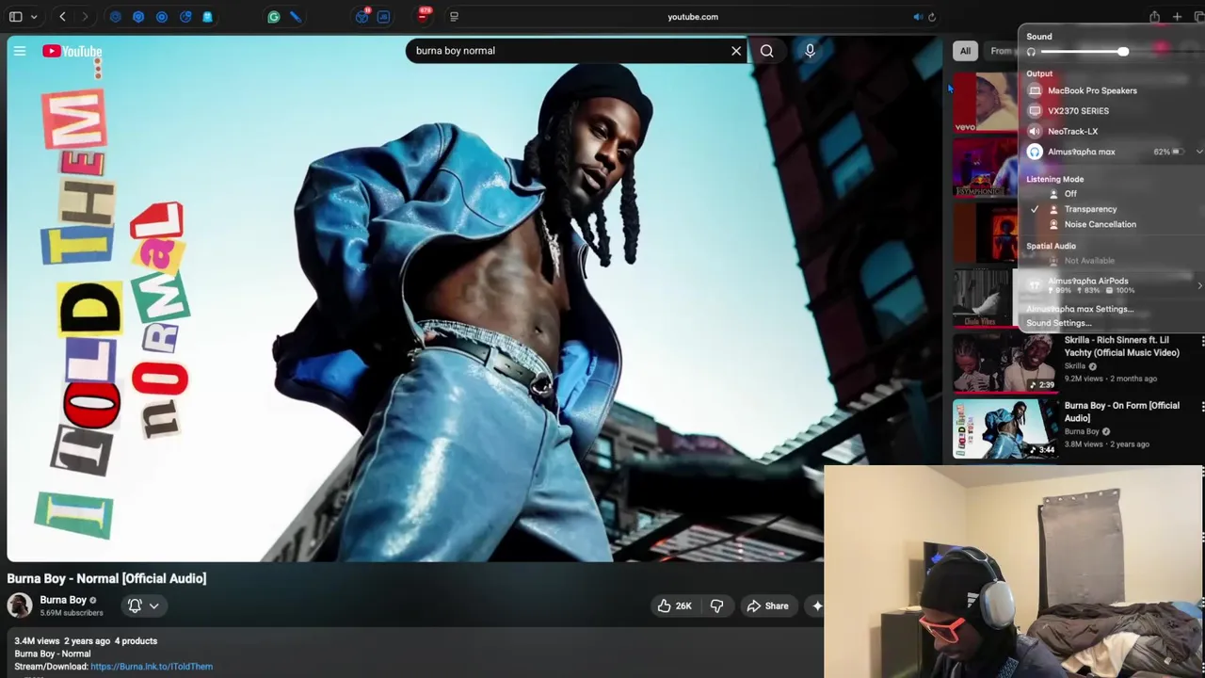Open the Safari share sheet icon

click(1154, 17)
